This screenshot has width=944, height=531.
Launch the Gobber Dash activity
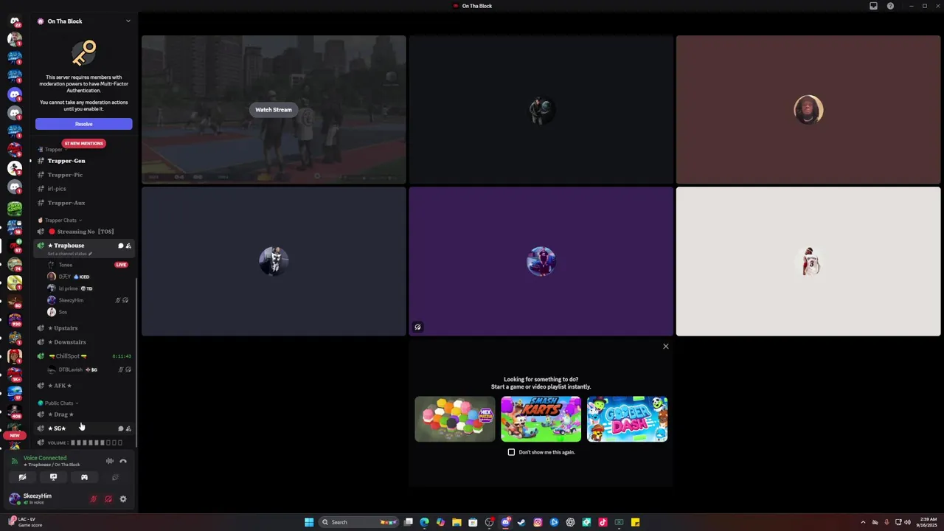pos(627,419)
